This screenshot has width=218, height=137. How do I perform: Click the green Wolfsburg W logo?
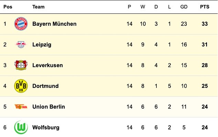point(21,127)
